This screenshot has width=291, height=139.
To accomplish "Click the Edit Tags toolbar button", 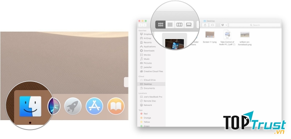I will [212, 25].
